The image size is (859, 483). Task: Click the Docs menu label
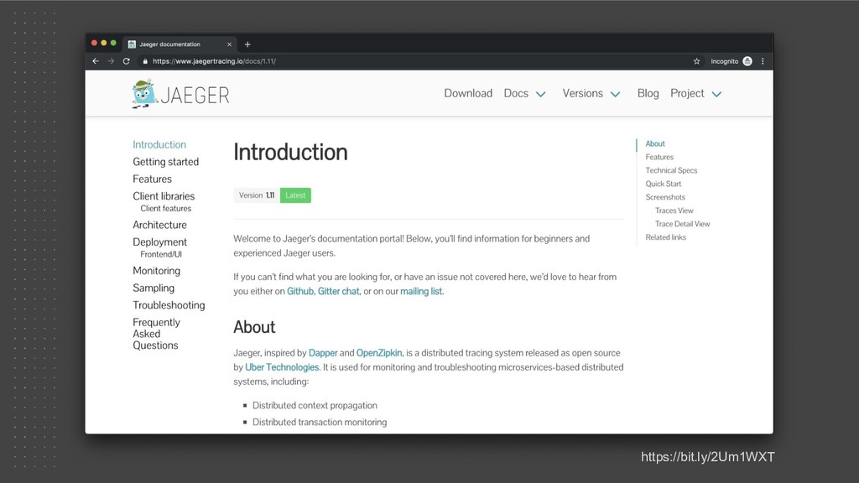[516, 94]
